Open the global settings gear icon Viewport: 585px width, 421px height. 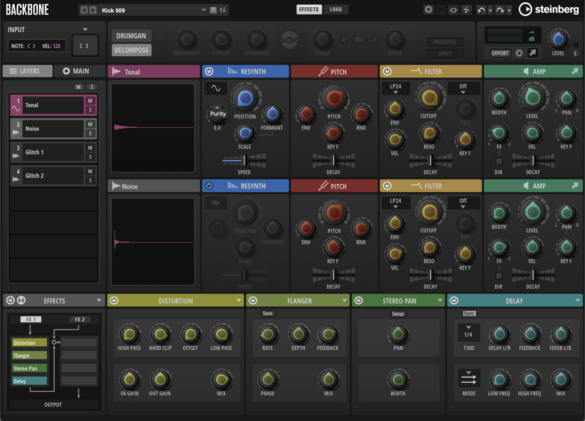pos(428,9)
